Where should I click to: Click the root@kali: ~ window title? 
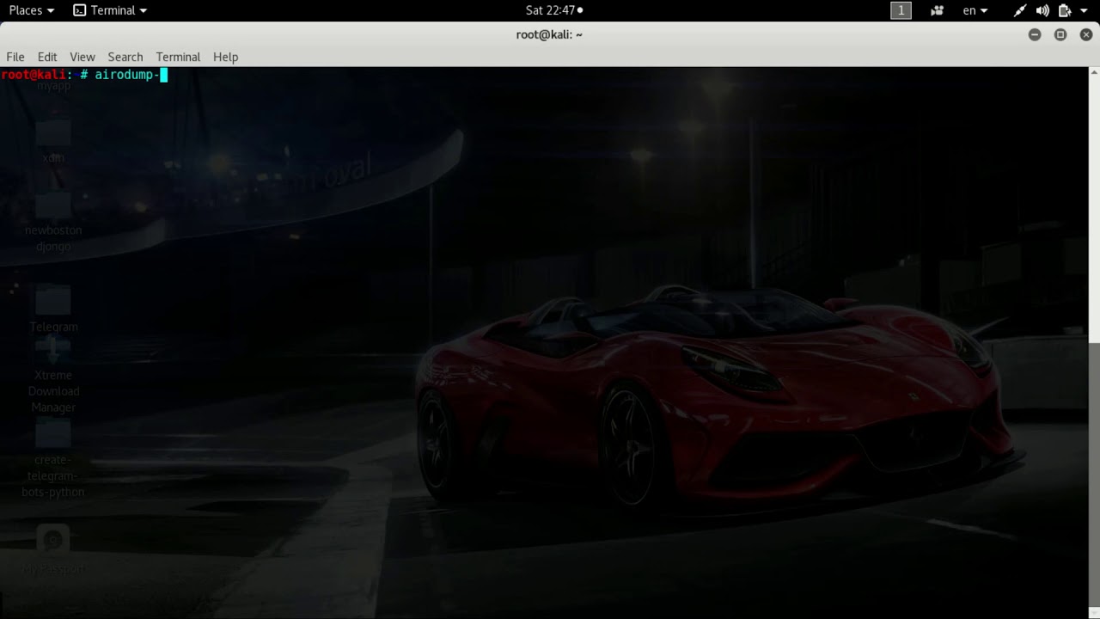click(x=549, y=34)
